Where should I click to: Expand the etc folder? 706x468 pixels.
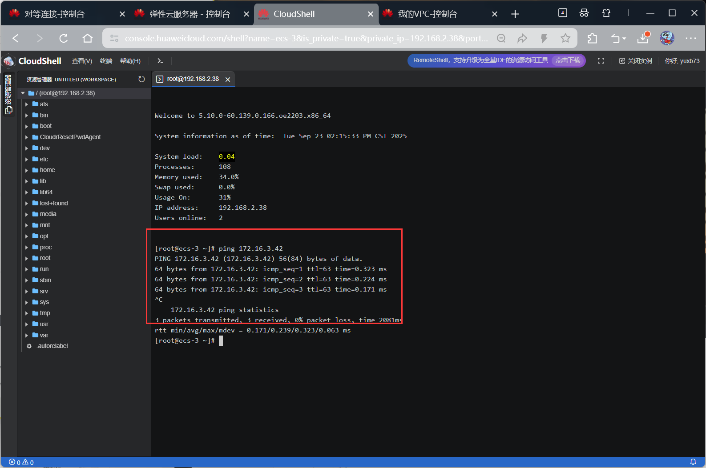point(27,160)
